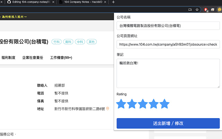Viewport: 222px width, 139px height.
Task: Switch to the 104 Company Notes HackMD tab
Action: coord(83,2)
